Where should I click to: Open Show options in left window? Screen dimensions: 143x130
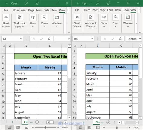pyautogui.click(x=33, y=21)
